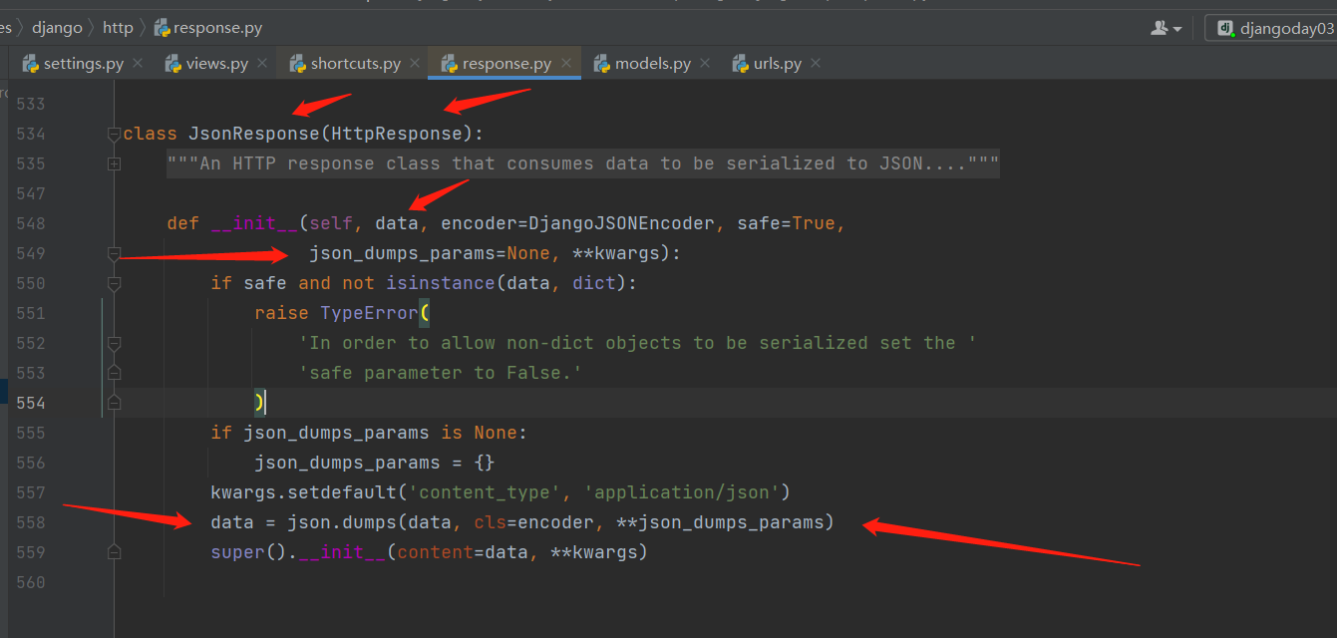Screen dimensions: 1337x638
Task: Click isinstance on line 550
Action: [441, 283]
